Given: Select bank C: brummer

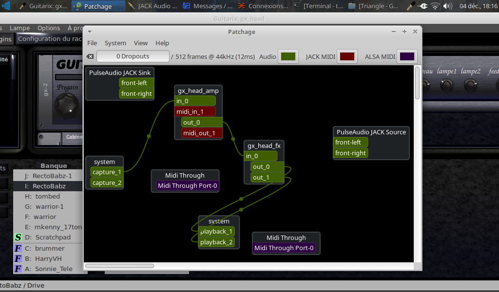Looking at the screenshot, I should tap(48, 249).
